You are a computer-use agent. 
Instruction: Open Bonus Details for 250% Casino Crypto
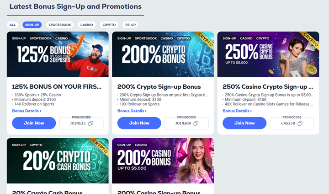click(237, 111)
